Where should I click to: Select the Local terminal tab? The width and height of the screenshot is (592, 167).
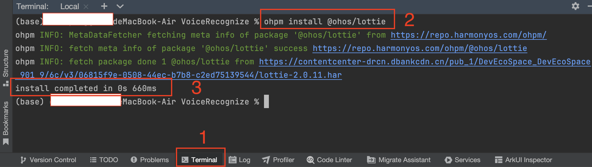tap(70, 6)
